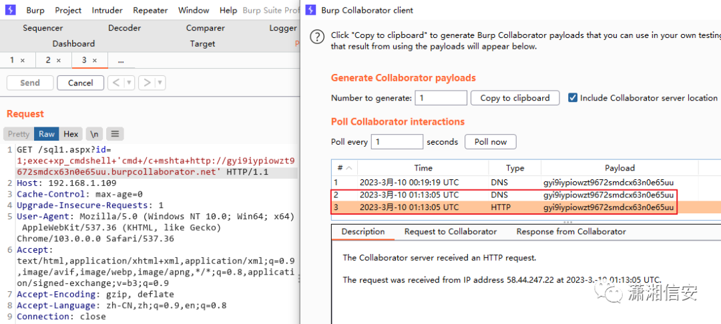Select DNS interaction row 2 at 01:13:05
The image size is (721, 324).
click(526, 195)
